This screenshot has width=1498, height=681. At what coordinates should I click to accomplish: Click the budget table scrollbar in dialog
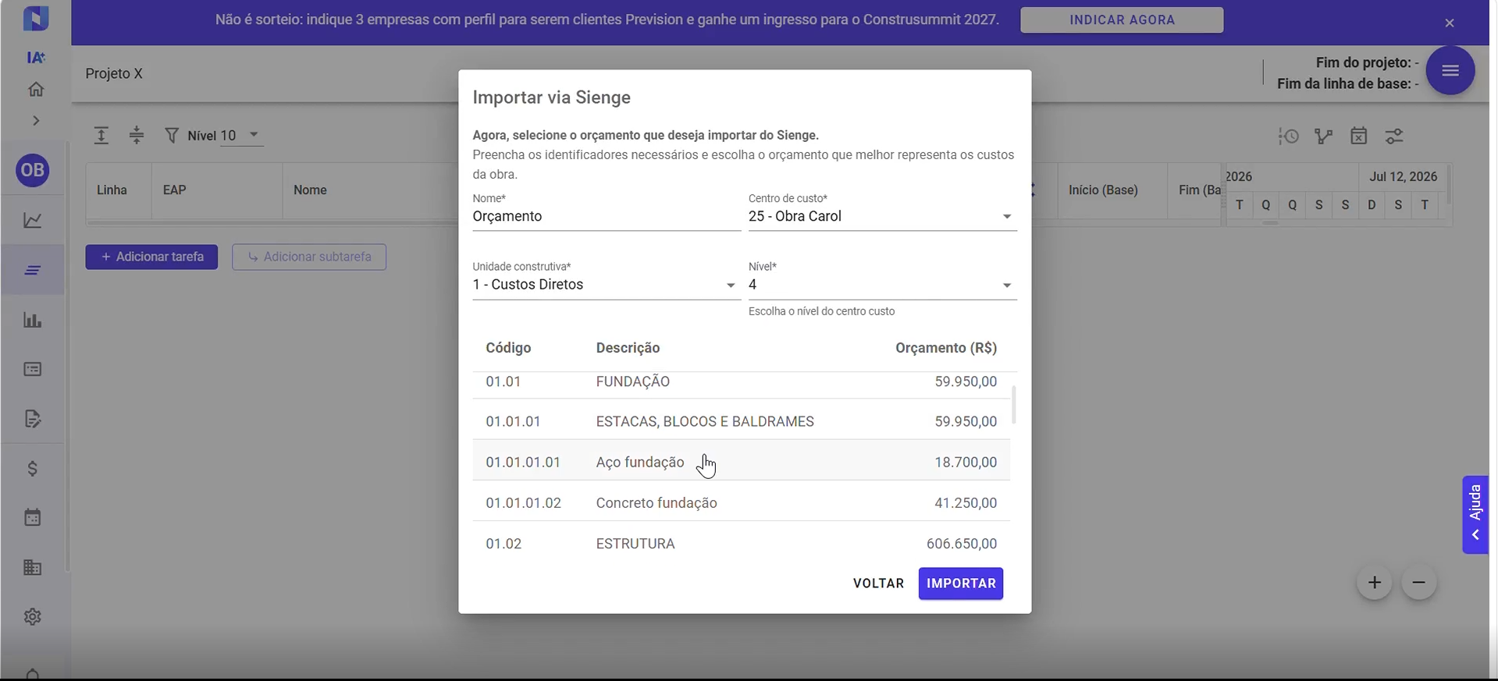click(1014, 405)
